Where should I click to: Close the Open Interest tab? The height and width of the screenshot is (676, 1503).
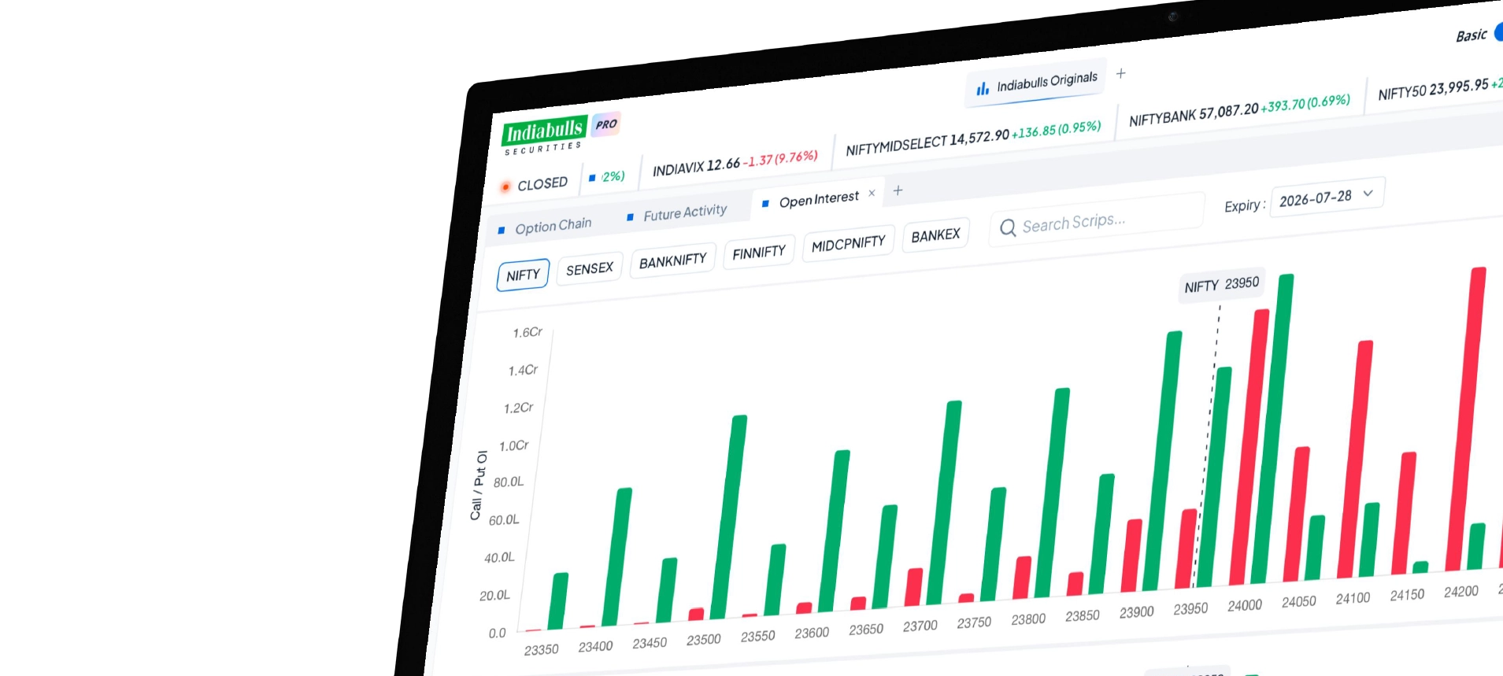coord(872,193)
